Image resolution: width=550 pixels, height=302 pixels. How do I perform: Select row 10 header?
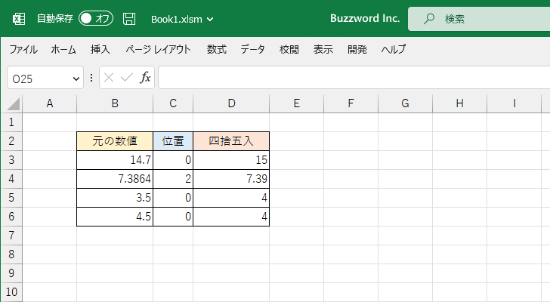(x=11, y=292)
